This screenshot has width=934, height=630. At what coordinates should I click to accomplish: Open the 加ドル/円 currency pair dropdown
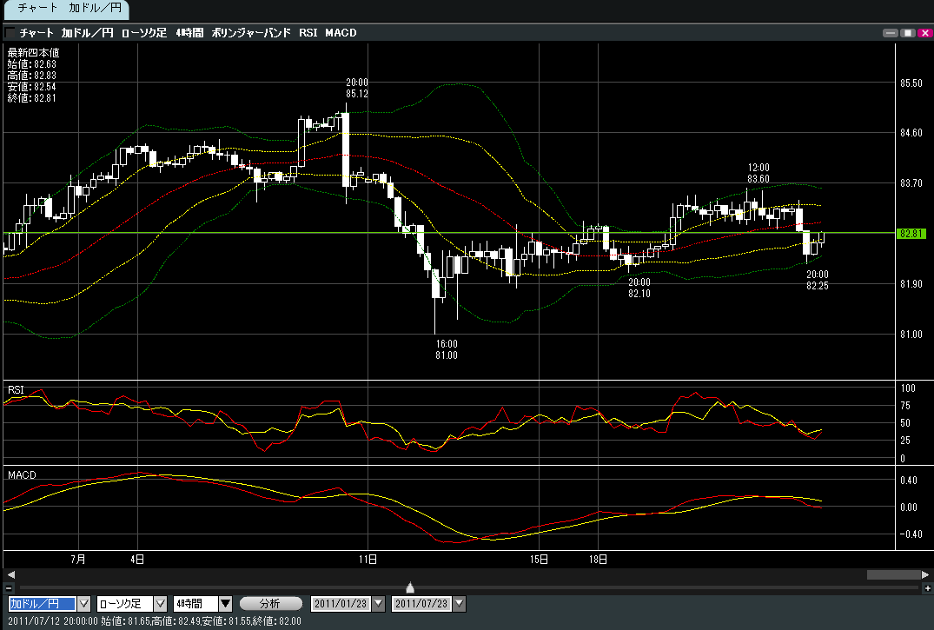tap(84, 603)
